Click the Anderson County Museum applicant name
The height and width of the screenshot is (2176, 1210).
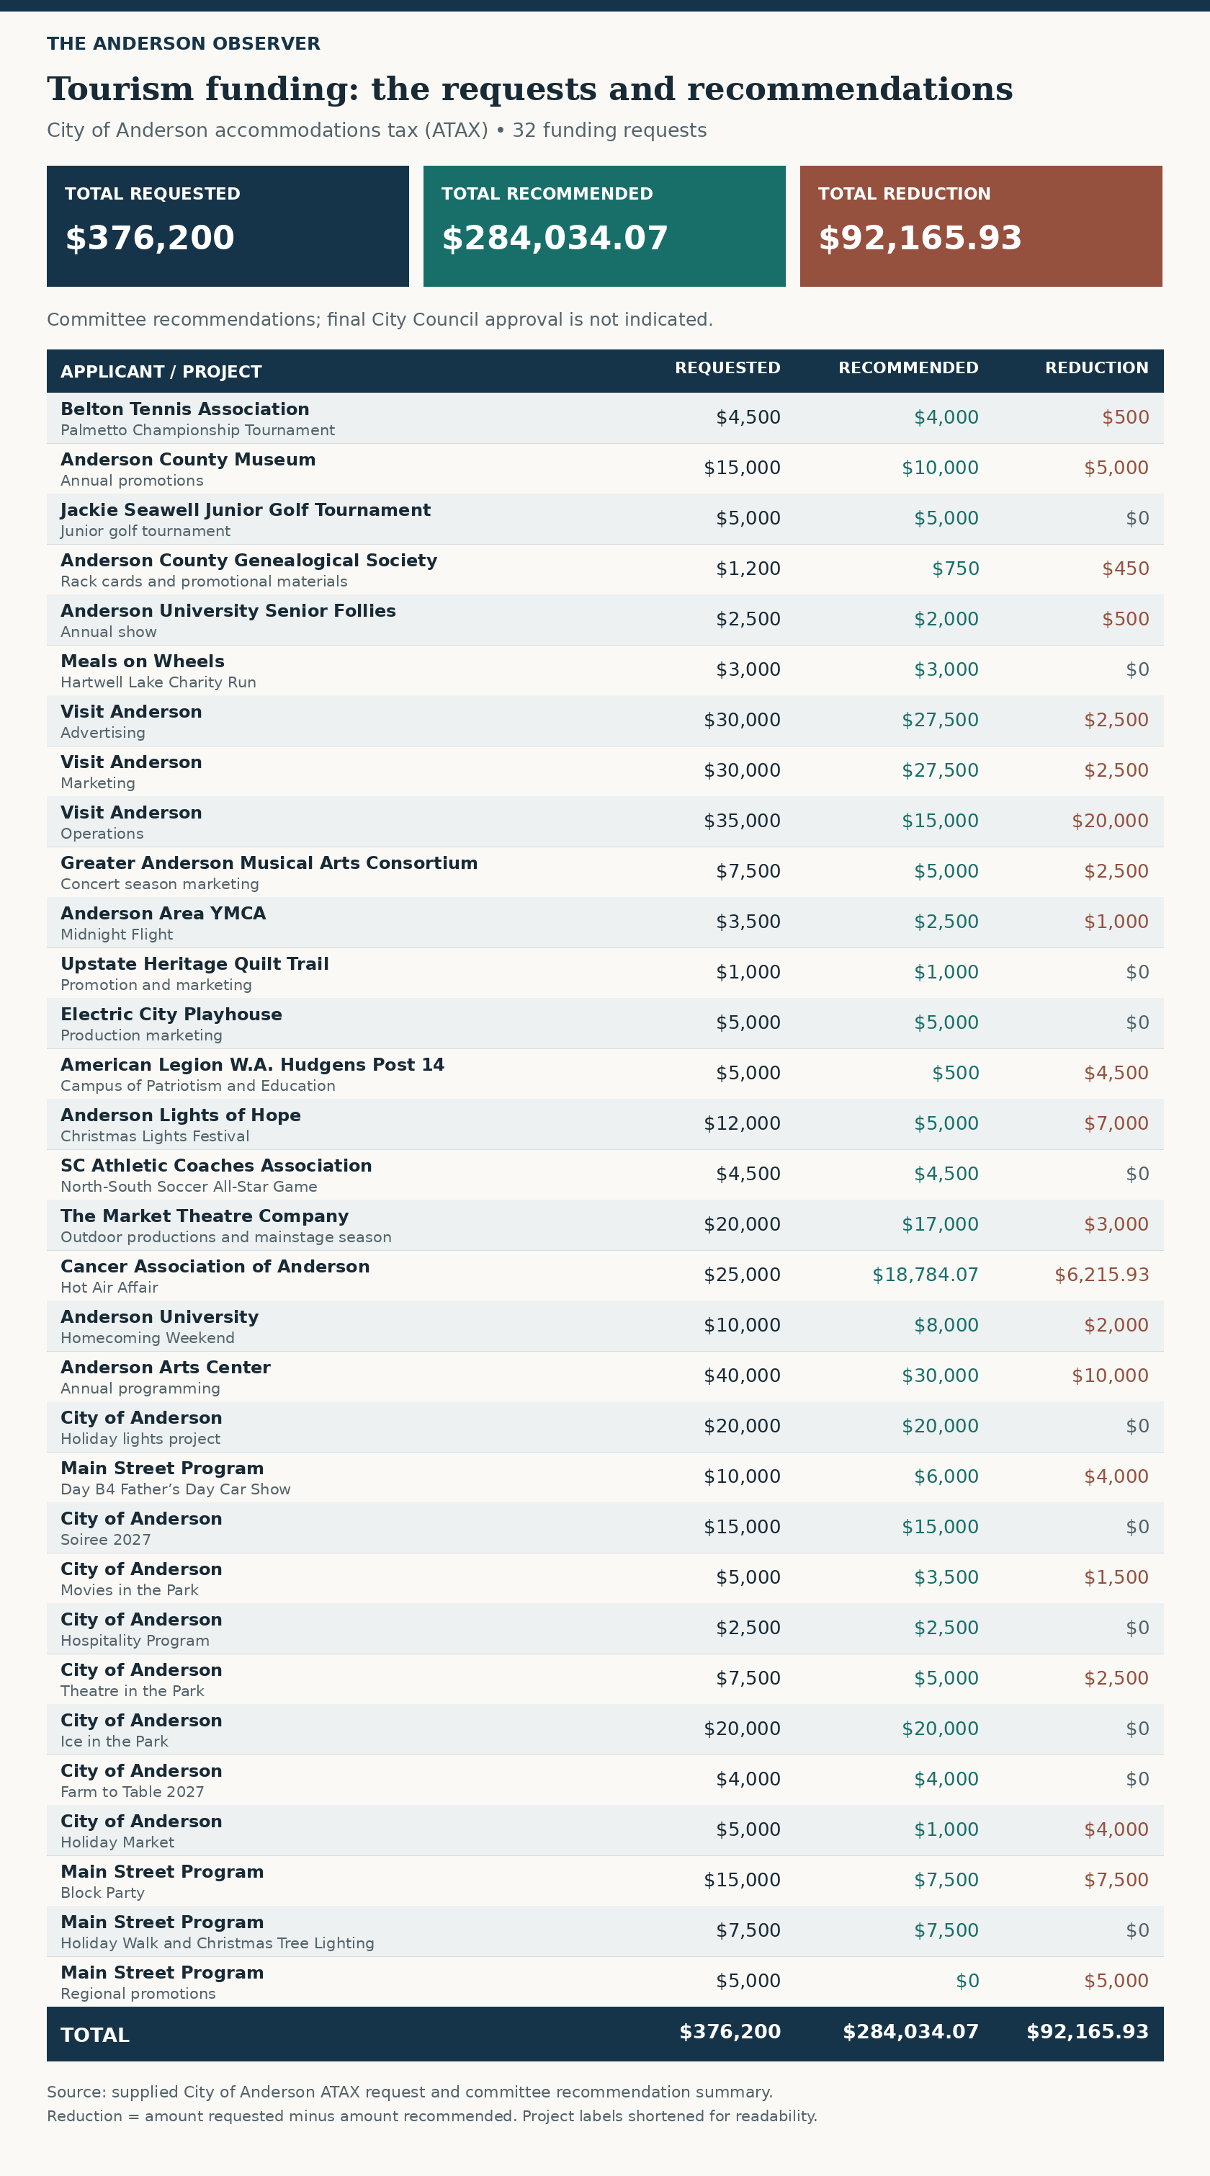187,460
